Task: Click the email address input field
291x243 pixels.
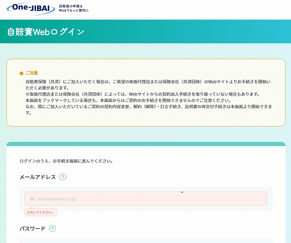Action: pos(145,198)
